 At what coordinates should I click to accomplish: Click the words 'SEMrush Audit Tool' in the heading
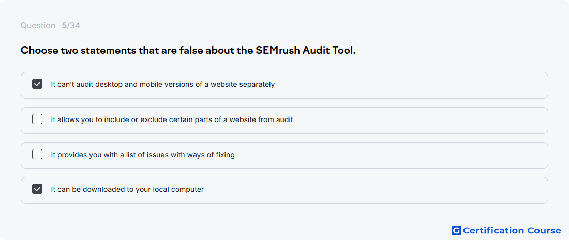305,51
